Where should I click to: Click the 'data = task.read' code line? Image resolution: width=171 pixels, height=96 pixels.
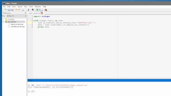tap(64, 25)
